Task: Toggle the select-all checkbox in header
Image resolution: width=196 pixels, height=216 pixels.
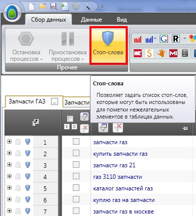Action: [x=70, y=119]
